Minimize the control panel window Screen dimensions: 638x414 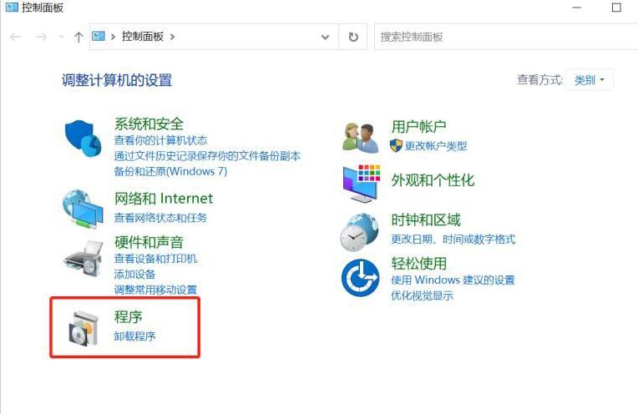click(x=576, y=8)
